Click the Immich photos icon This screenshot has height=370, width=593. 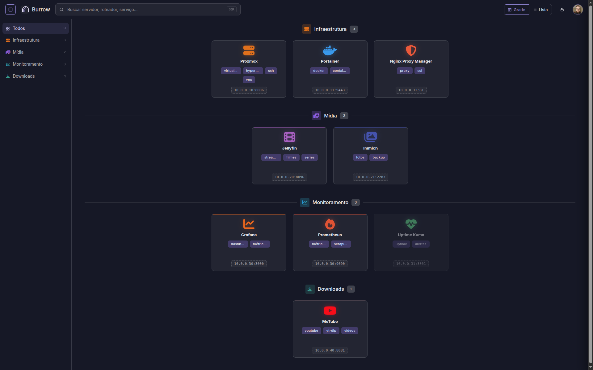pos(371,137)
